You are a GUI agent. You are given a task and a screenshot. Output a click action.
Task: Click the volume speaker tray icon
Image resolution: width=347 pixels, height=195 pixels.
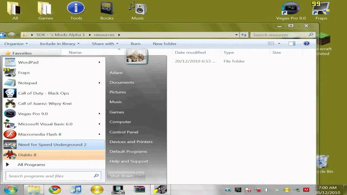coord(267,190)
